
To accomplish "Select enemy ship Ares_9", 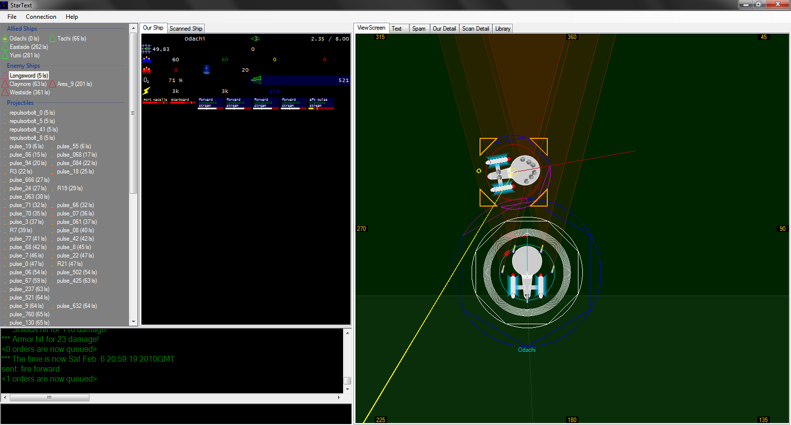I will [74, 84].
